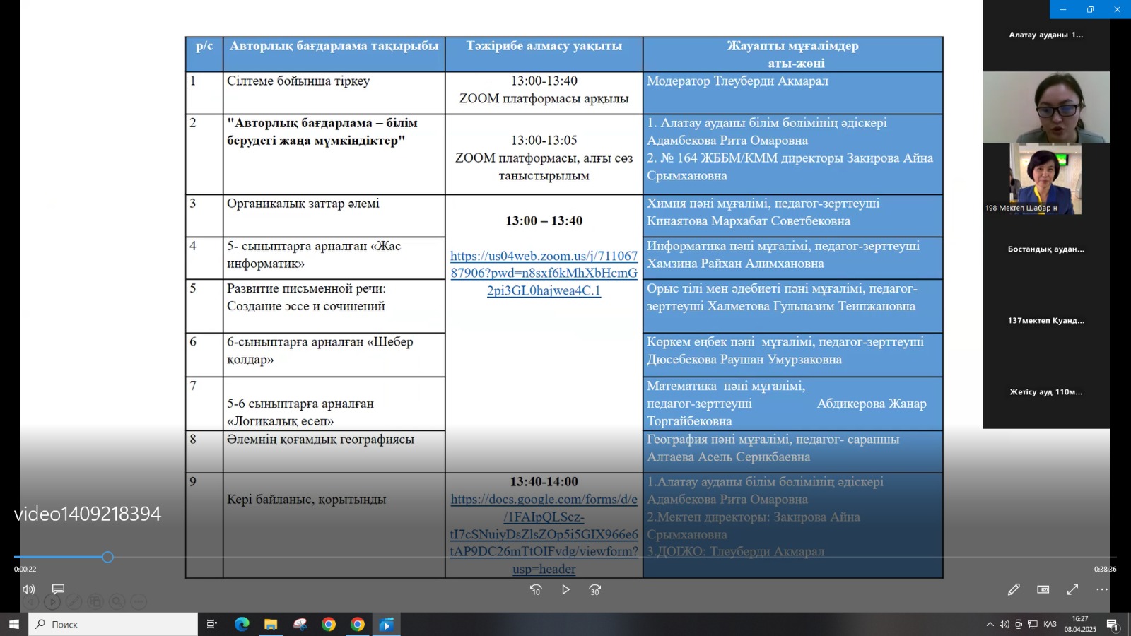Open Task View on the taskbar
Screen dimensions: 1131x636
211,624
